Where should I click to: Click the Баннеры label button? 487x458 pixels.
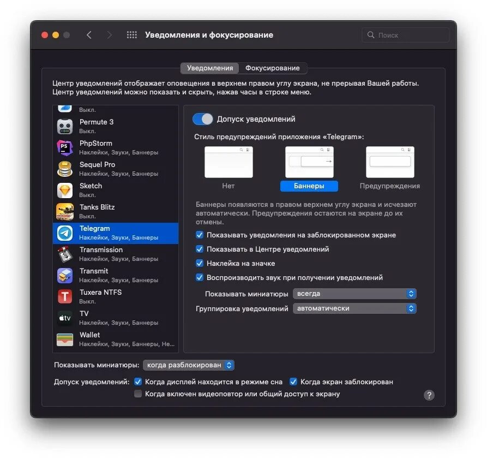click(309, 186)
